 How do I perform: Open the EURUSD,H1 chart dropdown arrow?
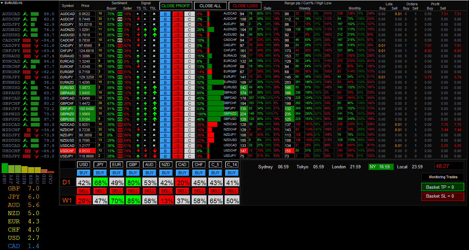2,3
